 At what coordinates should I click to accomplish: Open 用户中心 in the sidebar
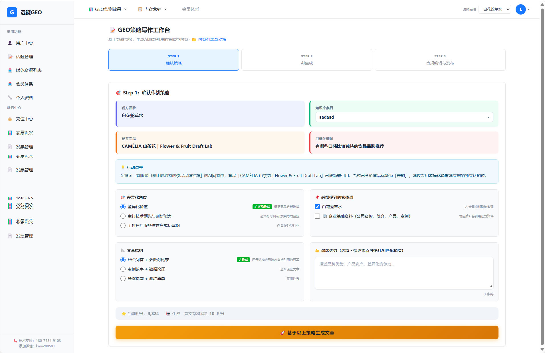24,43
